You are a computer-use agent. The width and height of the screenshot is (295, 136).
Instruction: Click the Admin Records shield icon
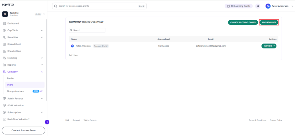4,98
